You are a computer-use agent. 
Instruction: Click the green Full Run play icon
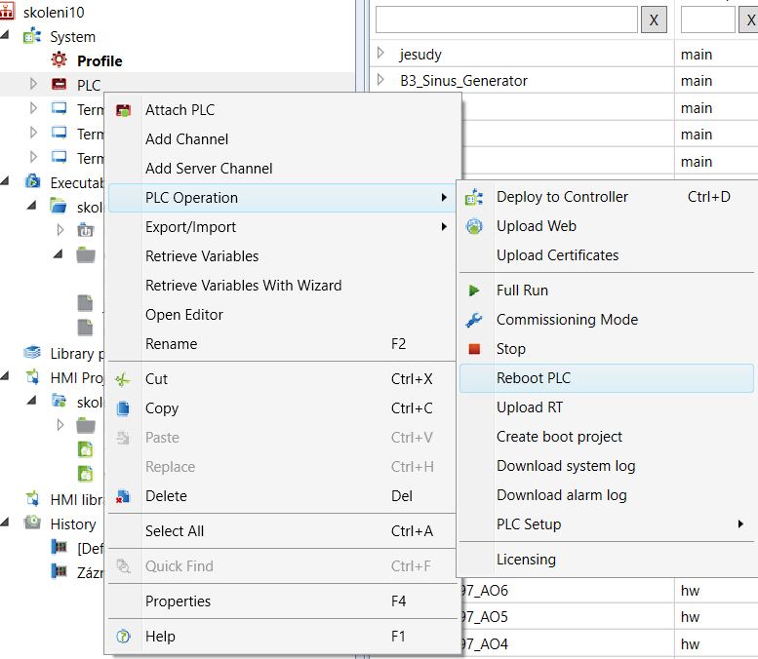pyautogui.click(x=474, y=291)
